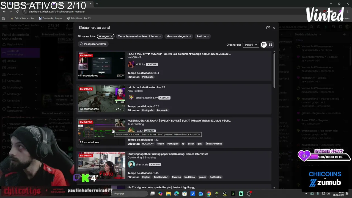
Task: Open the raid dialog in a pop-out window
Action: 268,28
